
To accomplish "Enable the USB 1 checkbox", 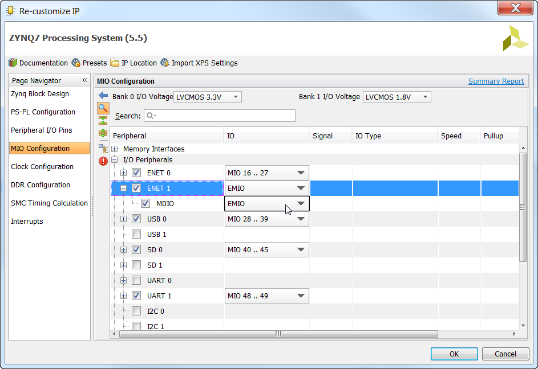I will (x=136, y=235).
